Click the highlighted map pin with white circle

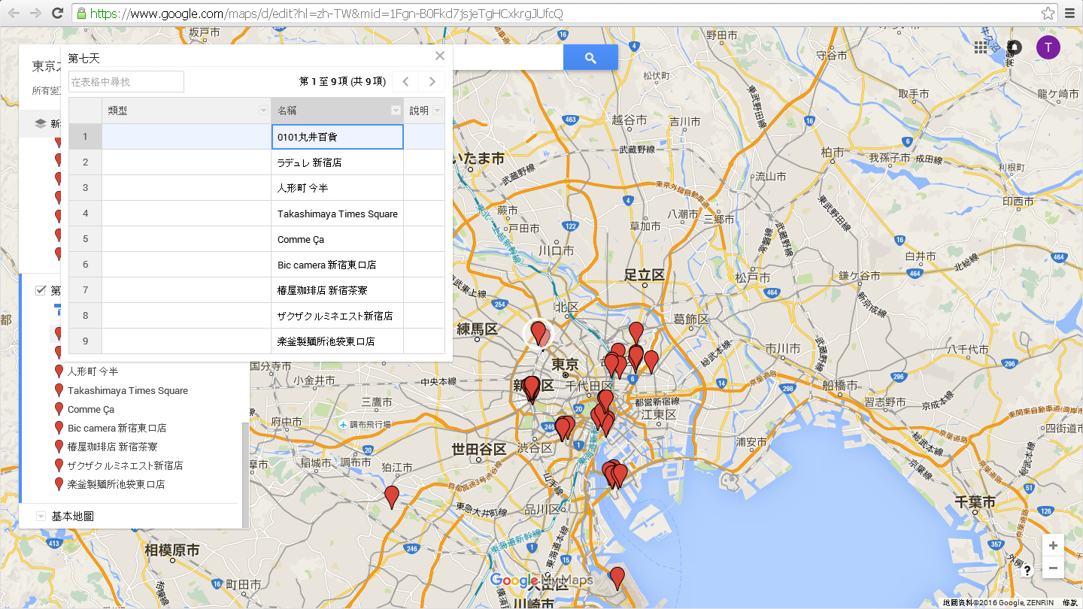click(538, 332)
